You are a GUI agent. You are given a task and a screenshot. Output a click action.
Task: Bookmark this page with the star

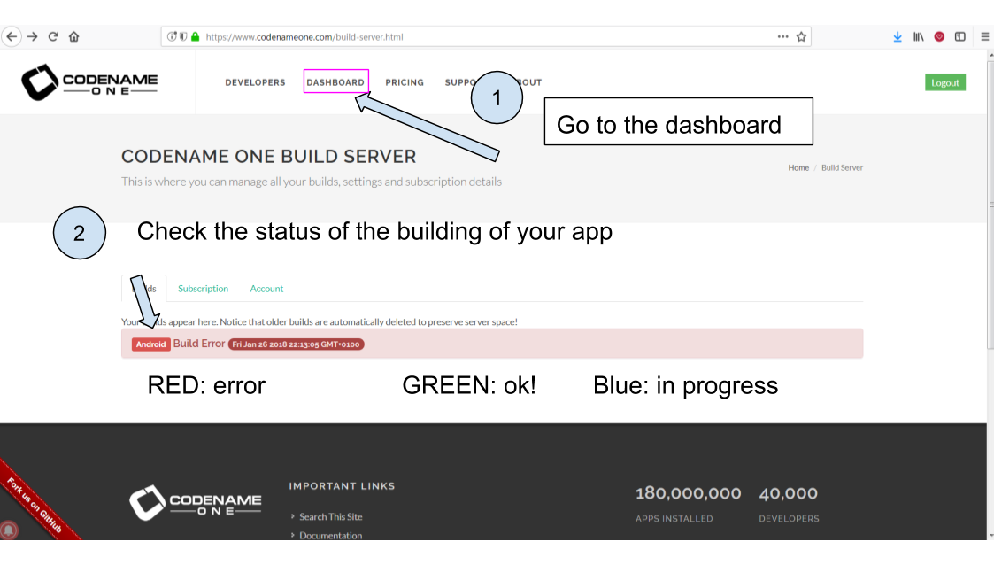(x=801, y=37)
